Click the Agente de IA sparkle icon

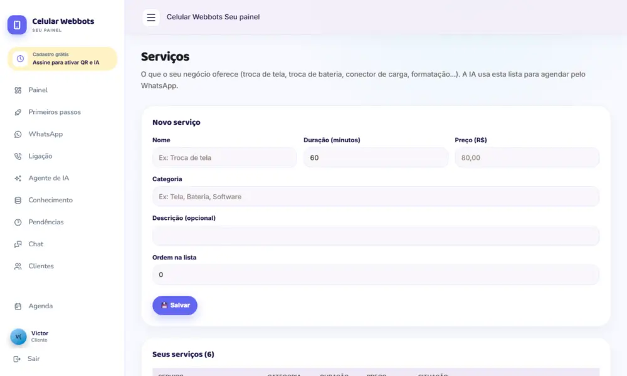pyautogui.click(x=18, y=178)
